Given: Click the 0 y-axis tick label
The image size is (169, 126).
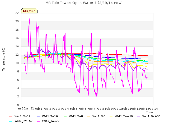Looking at the screenshot, I should [18, 105].
